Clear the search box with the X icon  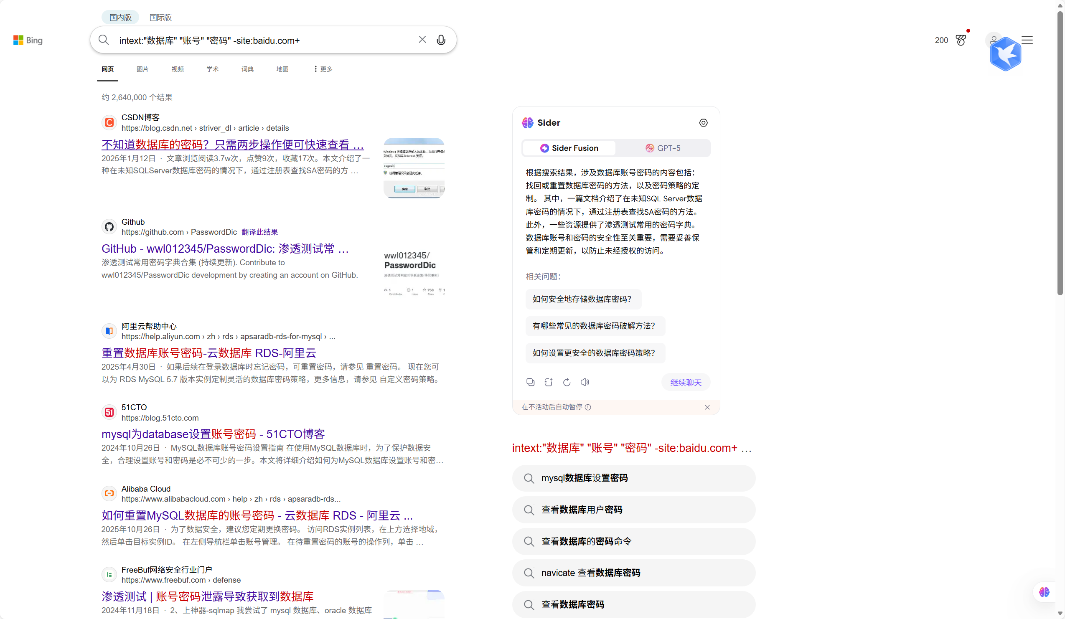tap(422, 39)
